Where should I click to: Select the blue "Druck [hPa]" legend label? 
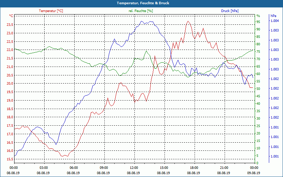tap(230, 11)
